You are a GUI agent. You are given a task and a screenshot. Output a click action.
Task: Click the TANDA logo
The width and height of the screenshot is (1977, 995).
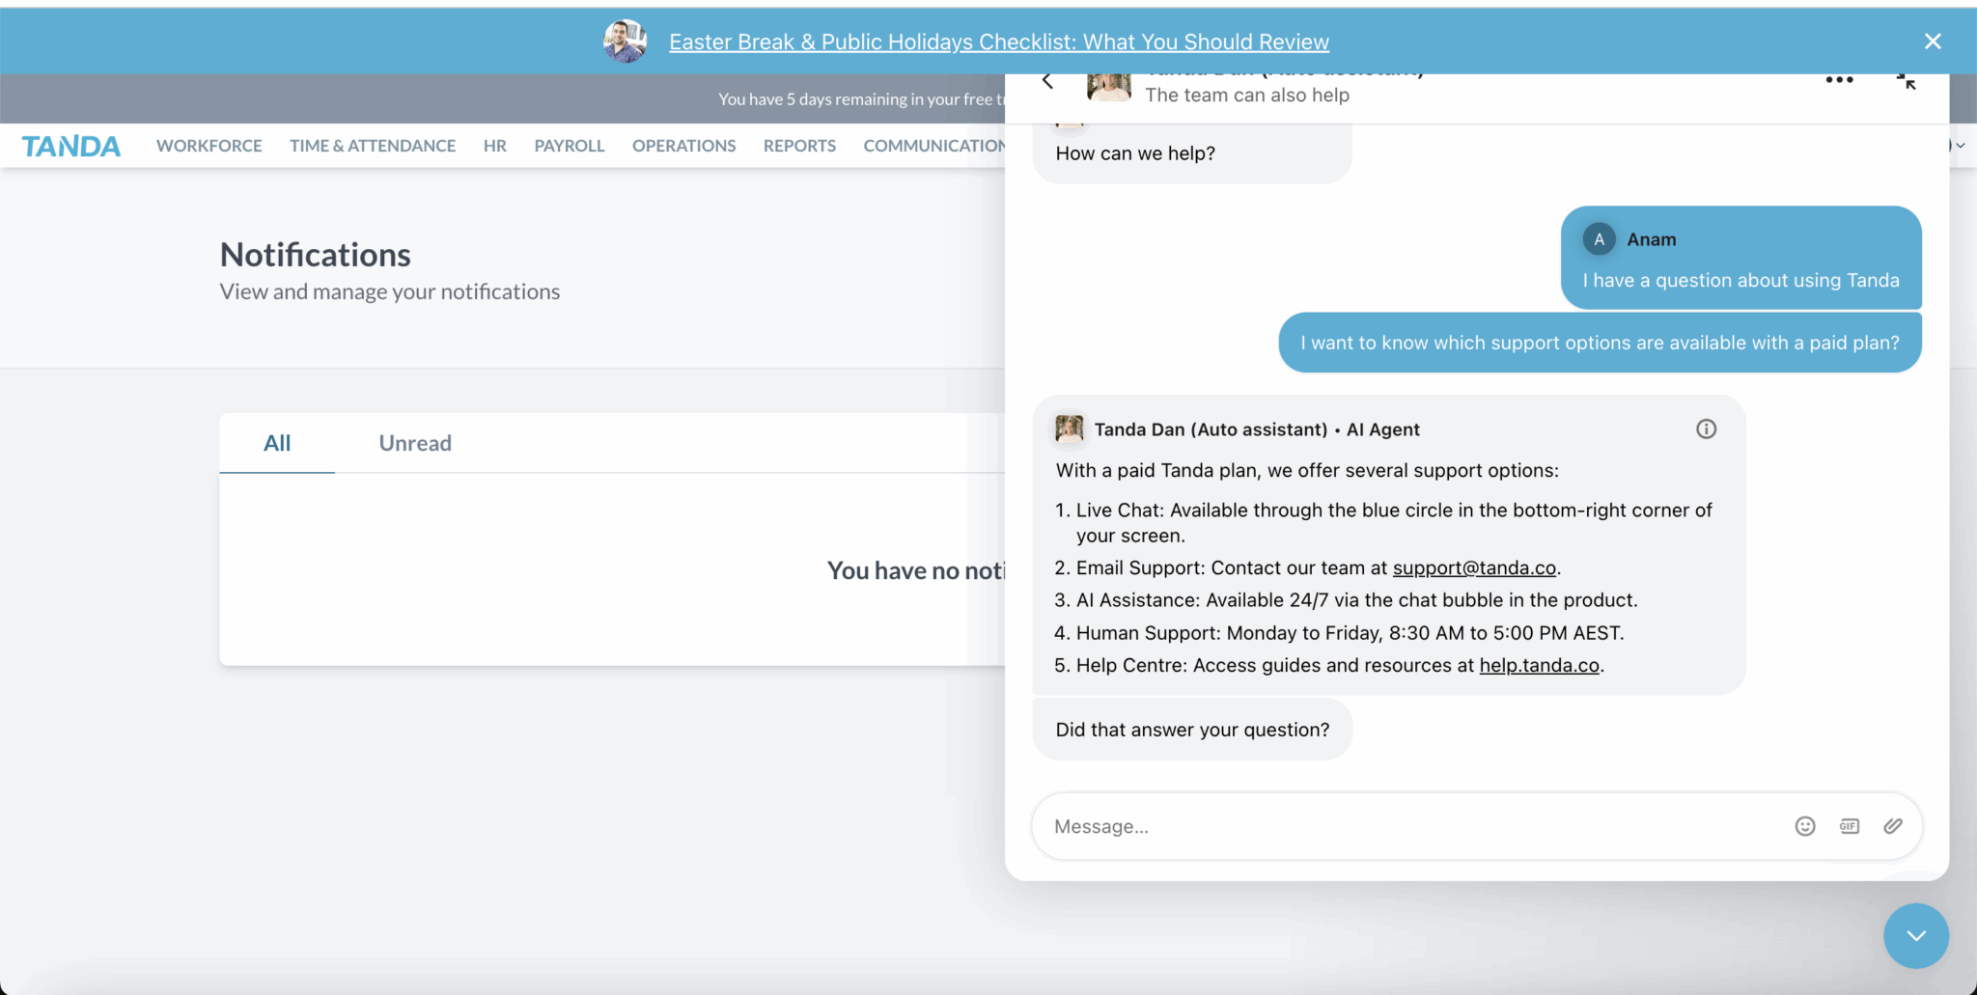70,146
